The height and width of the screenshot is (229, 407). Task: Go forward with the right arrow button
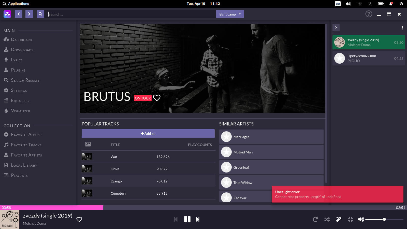29,14
